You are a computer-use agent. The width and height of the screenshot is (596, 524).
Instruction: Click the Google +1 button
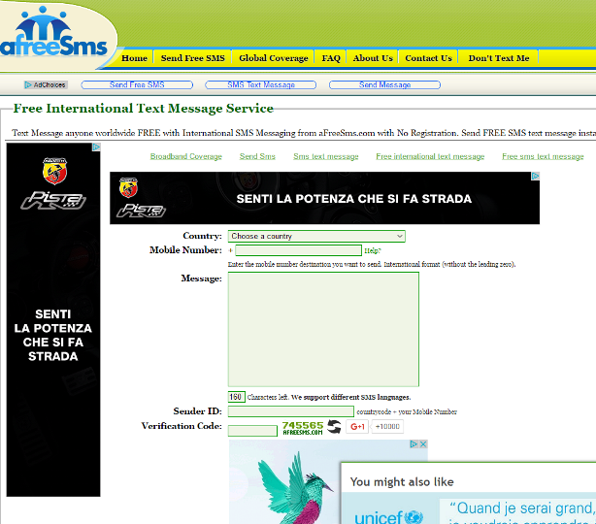point(357,427)
